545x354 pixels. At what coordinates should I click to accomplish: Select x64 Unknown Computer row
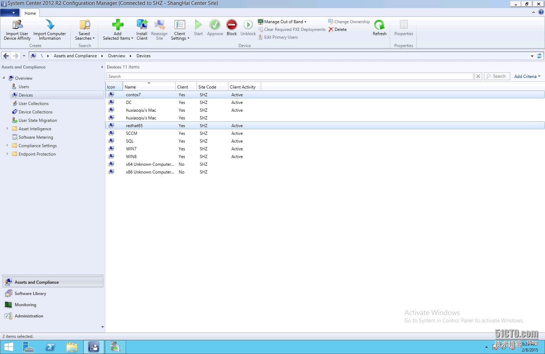tap(325, 164)
